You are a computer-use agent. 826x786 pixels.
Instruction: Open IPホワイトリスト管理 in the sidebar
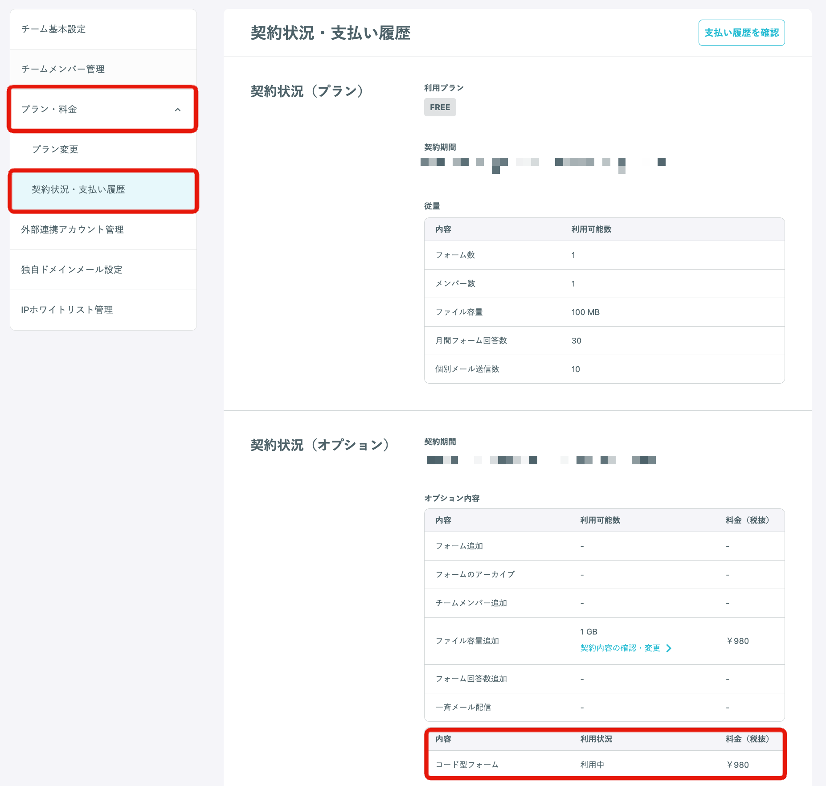[67, 310]
